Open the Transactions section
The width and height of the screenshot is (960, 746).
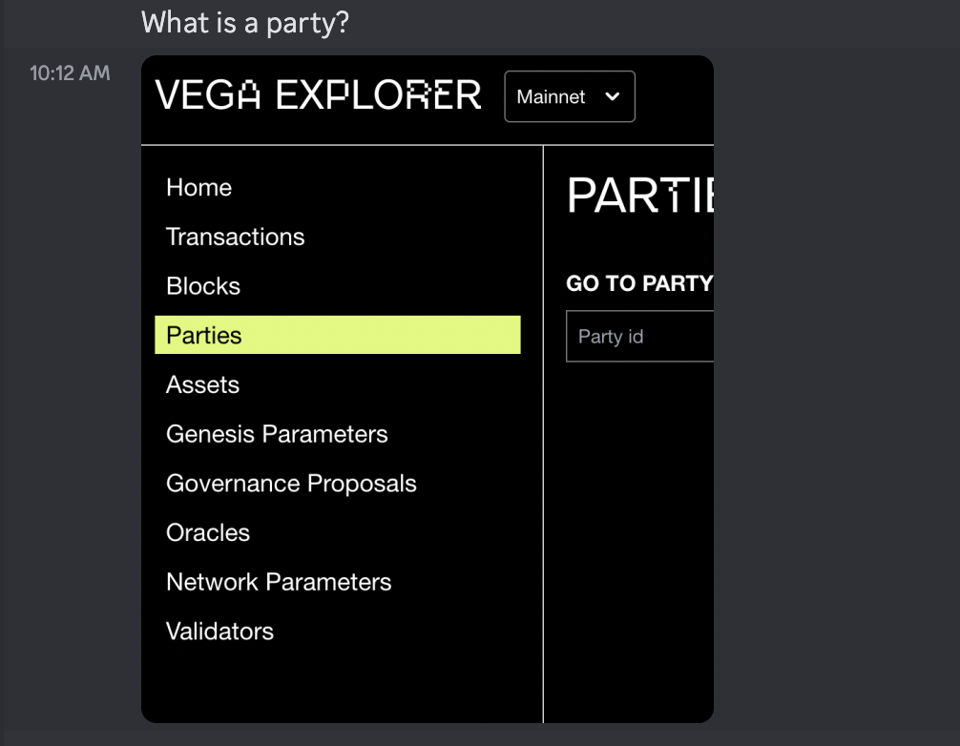[235, 237]
